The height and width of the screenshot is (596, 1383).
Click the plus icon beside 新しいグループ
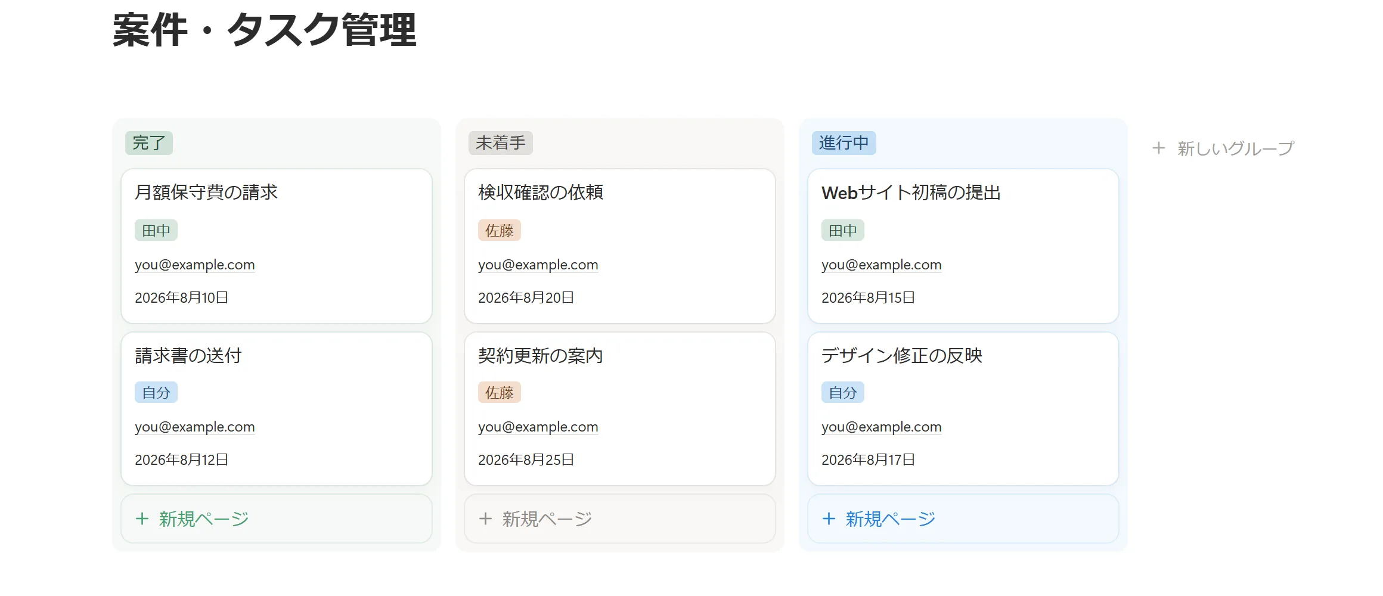click(1158, 148)
